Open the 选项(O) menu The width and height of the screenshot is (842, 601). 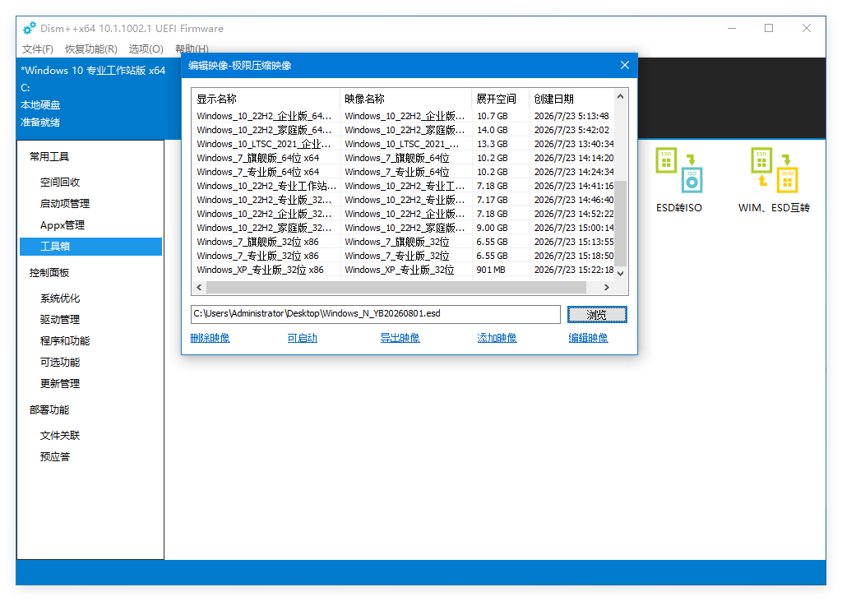point(146,49)
